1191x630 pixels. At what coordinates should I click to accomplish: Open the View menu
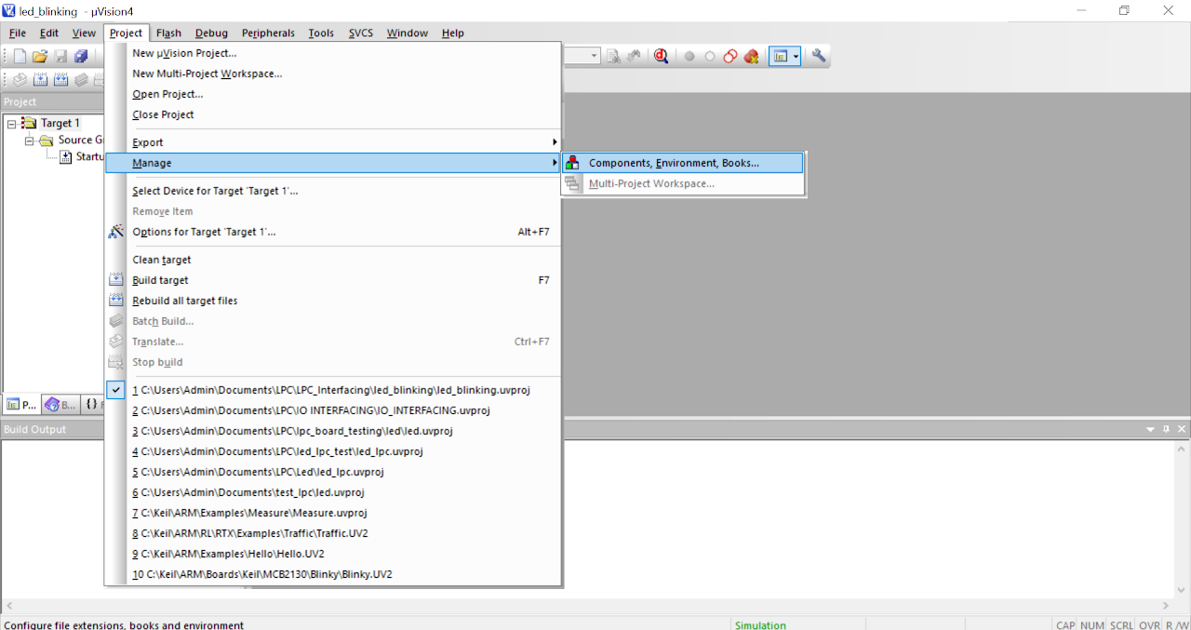84,33
